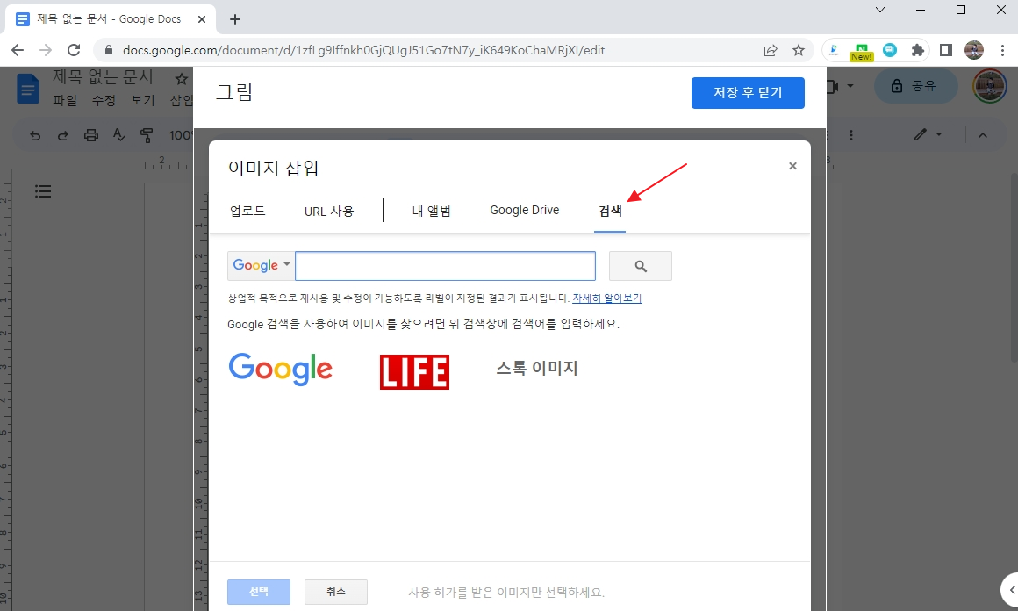Open browser extensions via the puzzle icon
The image size is (1018, 611).
coord(918,50)
